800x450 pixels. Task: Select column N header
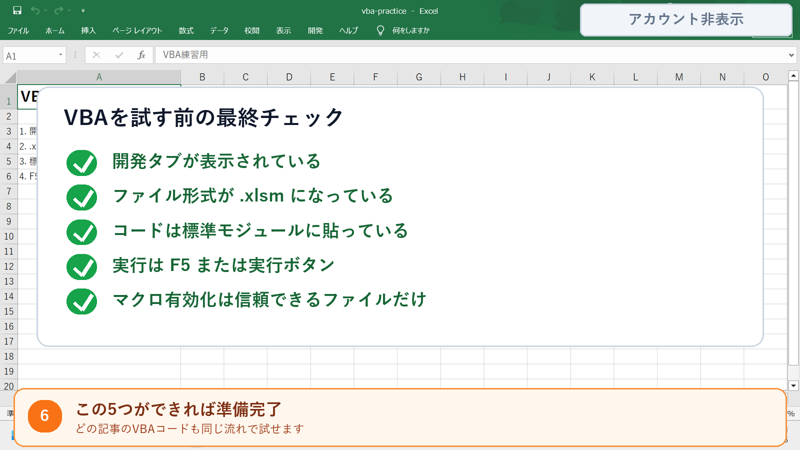pyautogui.click(x=722, y=77)
